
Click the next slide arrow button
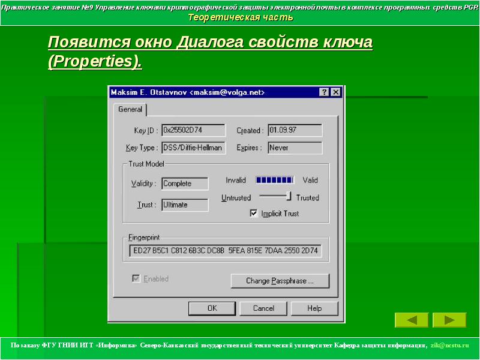tap(449, 320)
